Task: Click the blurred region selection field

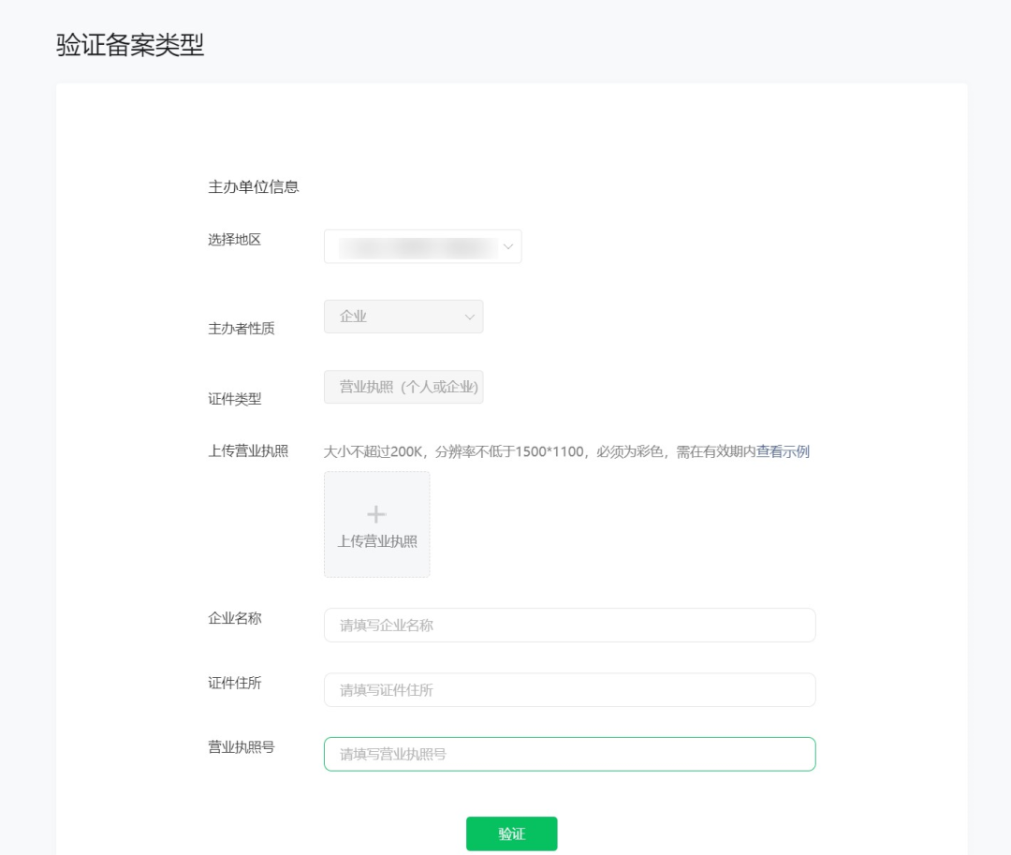Action: (x=417, y=247)
